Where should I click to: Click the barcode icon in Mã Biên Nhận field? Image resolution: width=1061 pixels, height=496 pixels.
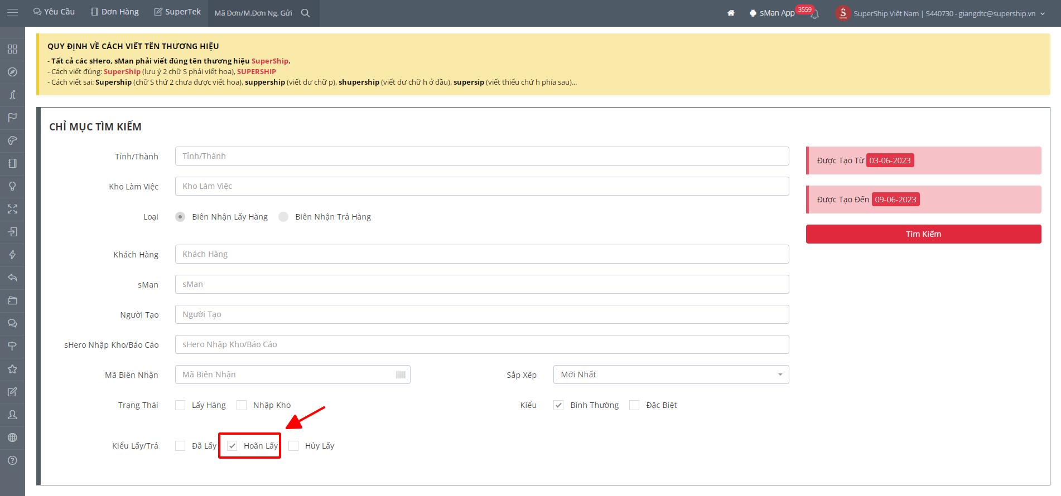click(401, 375)
